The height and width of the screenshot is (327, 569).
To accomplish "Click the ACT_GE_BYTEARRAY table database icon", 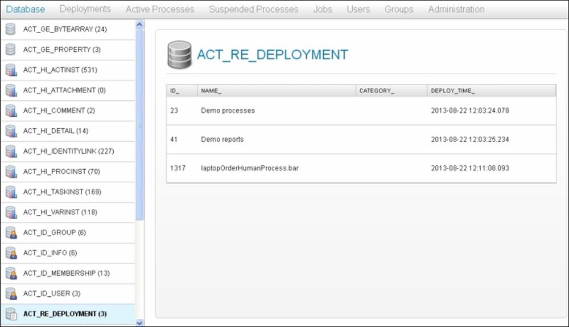I will [11, 29].
